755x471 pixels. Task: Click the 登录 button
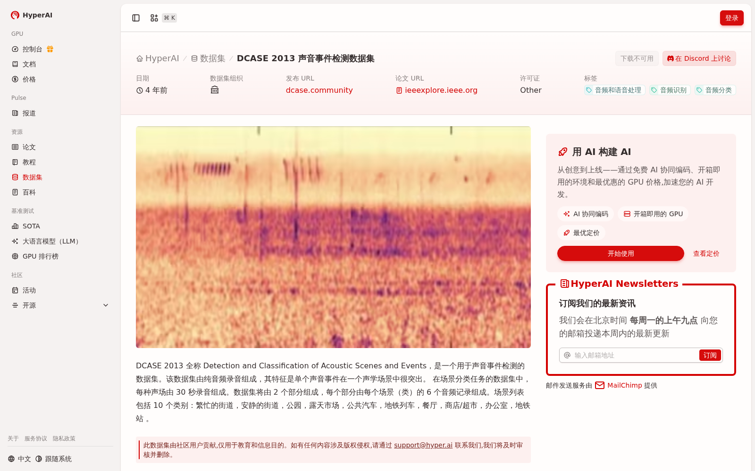[x=731, y=18]
